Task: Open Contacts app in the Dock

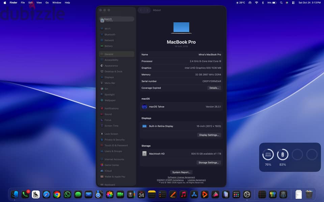Action: coord(131,194)
